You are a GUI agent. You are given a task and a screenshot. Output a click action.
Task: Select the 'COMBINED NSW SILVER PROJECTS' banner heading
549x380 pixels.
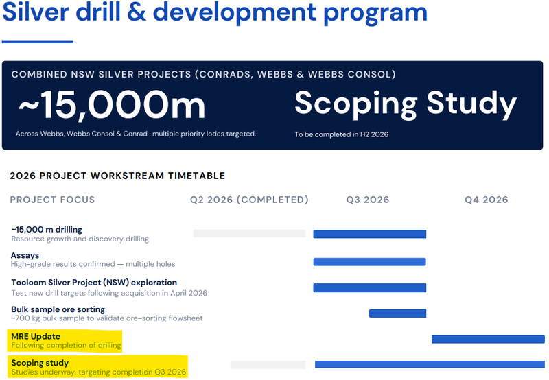203,75
